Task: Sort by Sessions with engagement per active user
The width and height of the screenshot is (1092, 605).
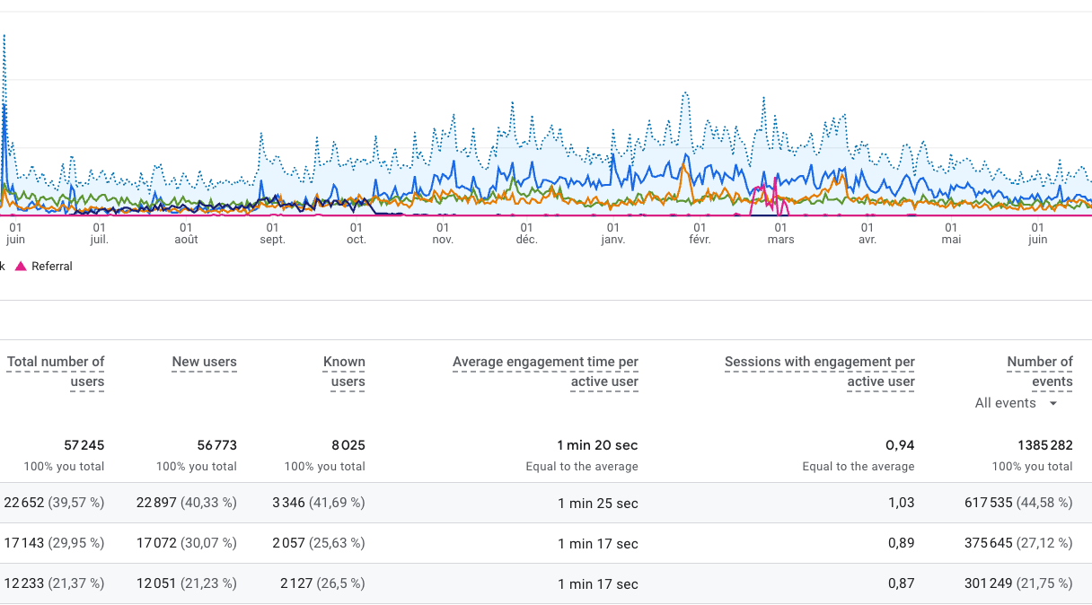Action: pos(820,372)
